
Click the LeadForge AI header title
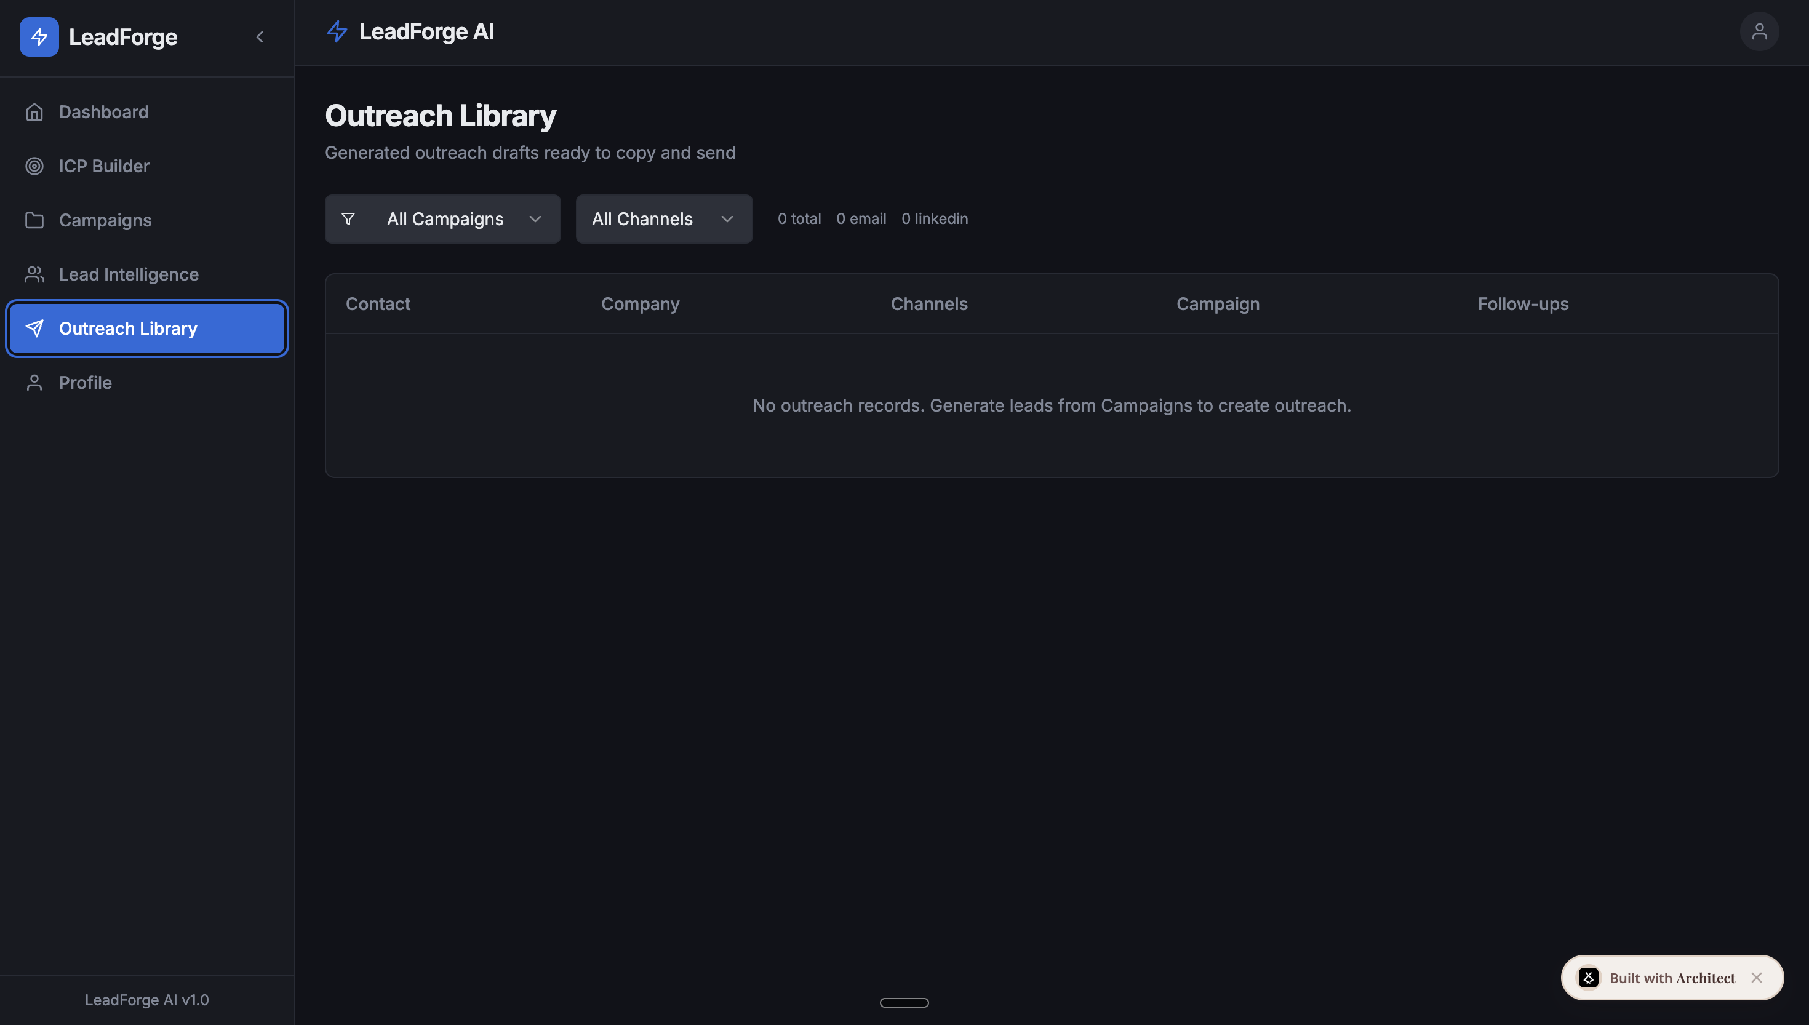pyautogui.click(x=426, y=31)
